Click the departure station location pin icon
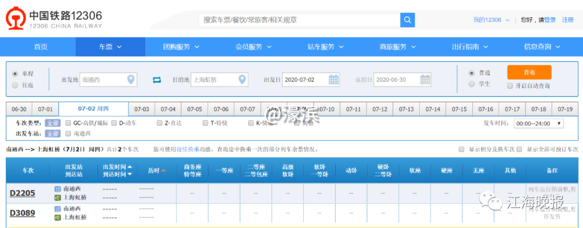Viewport: 583px width, 228px height. [131, 80]
